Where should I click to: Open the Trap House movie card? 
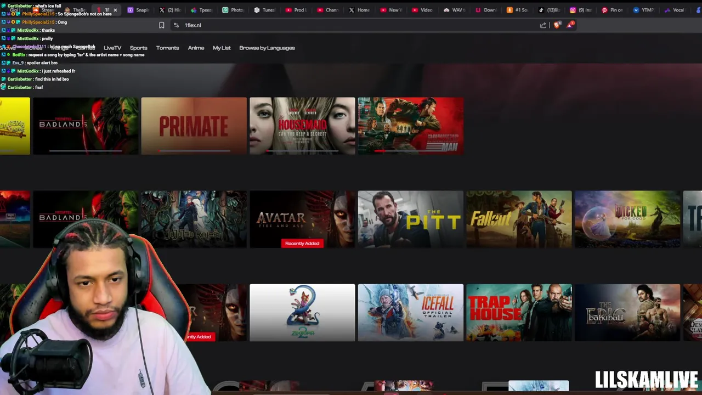pyautogui.click(x=519, y=312)
